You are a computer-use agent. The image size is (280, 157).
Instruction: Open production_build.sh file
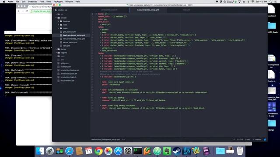69,74
